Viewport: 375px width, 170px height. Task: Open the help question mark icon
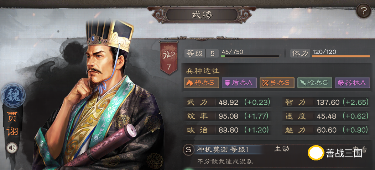[364, 11]
